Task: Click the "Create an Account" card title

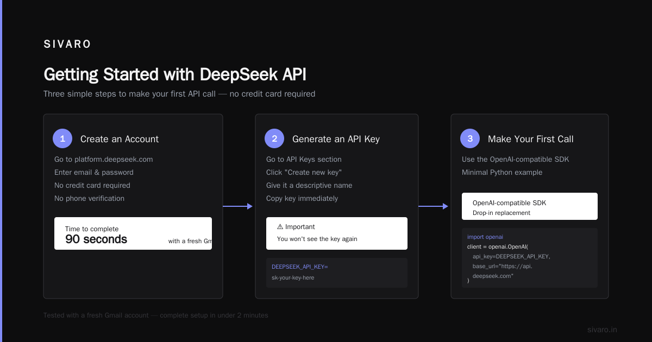Action: (120, 139)
